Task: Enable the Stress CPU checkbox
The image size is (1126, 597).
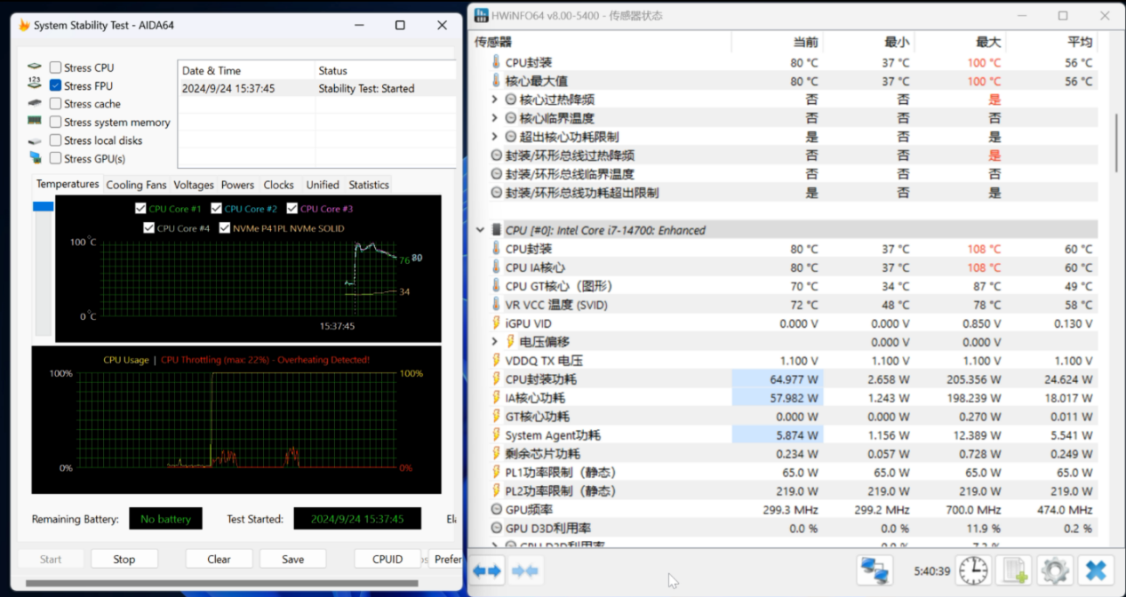Action: click(x=56, y=68)
